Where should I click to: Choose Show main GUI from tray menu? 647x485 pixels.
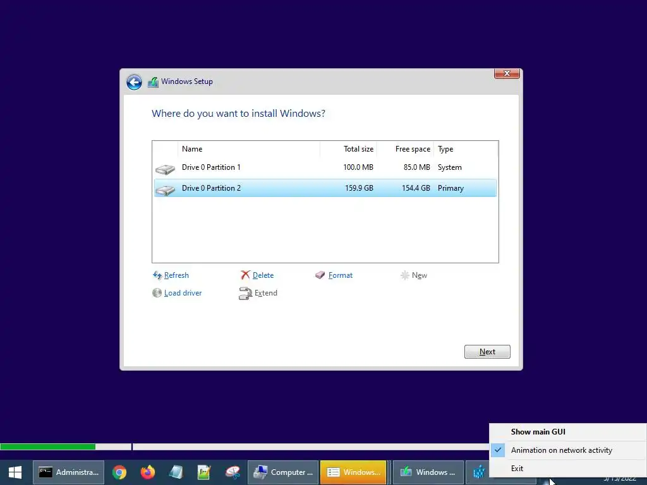click(x=568, y=432)
